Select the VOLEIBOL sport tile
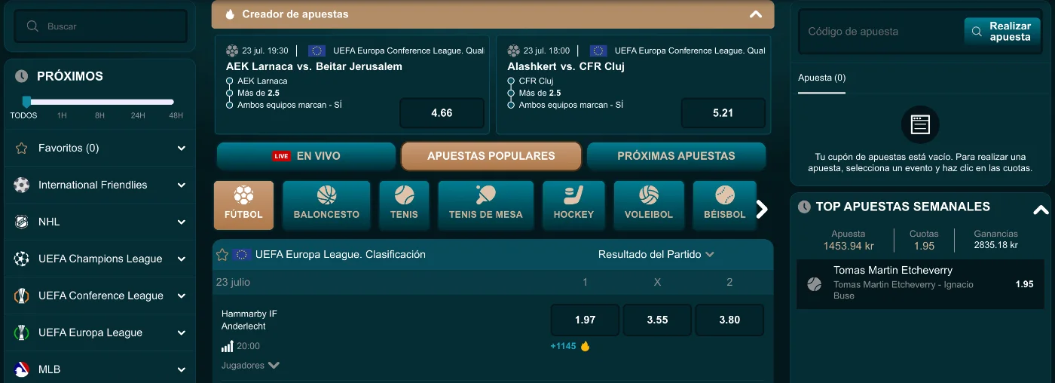The height and width of the screenshot is (383, 1055). click(x=649, y=205)
